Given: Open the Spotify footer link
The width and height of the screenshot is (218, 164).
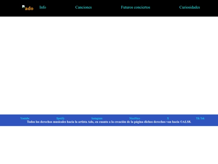Looking at the screenshot, I should pos(60,118).
